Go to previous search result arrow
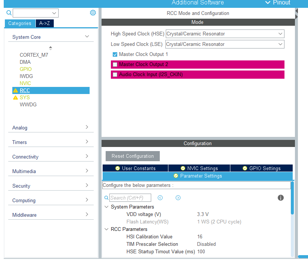This screenshot has height=260, width=308. click(160, 198)
